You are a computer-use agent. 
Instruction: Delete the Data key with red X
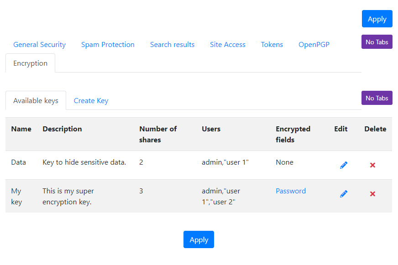pyautogui.click(x=372, y=165)
